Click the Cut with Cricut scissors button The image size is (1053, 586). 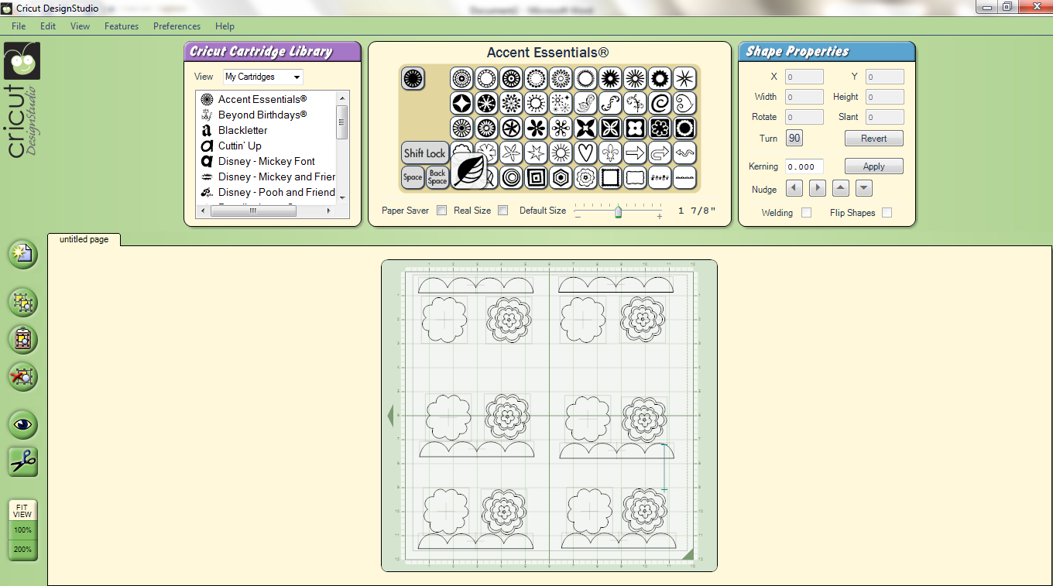coord(22,461)
